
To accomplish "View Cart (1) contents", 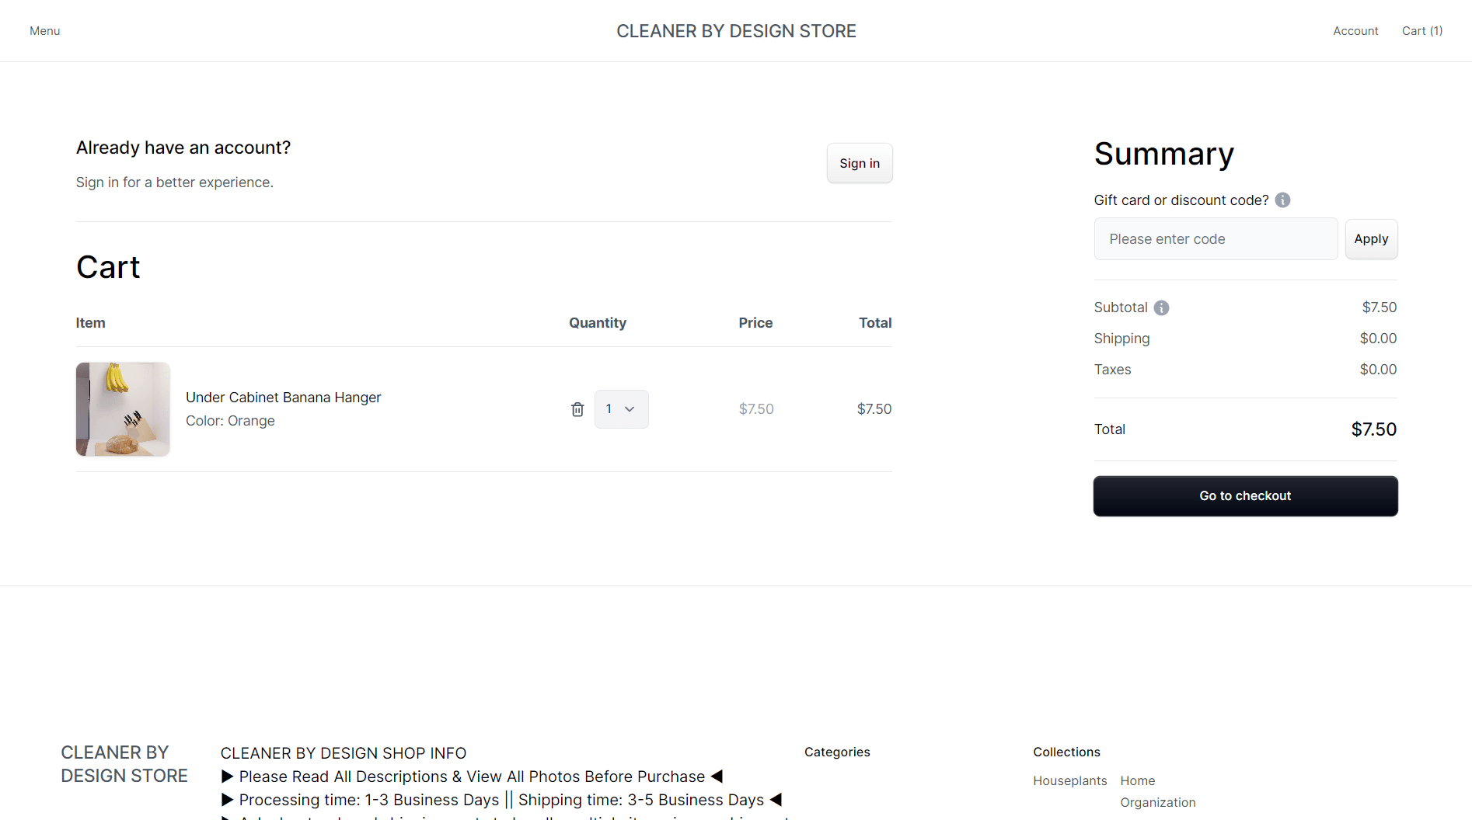I will pos(1421,30).
